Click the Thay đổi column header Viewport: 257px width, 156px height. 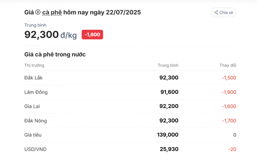tap(228, 65)
